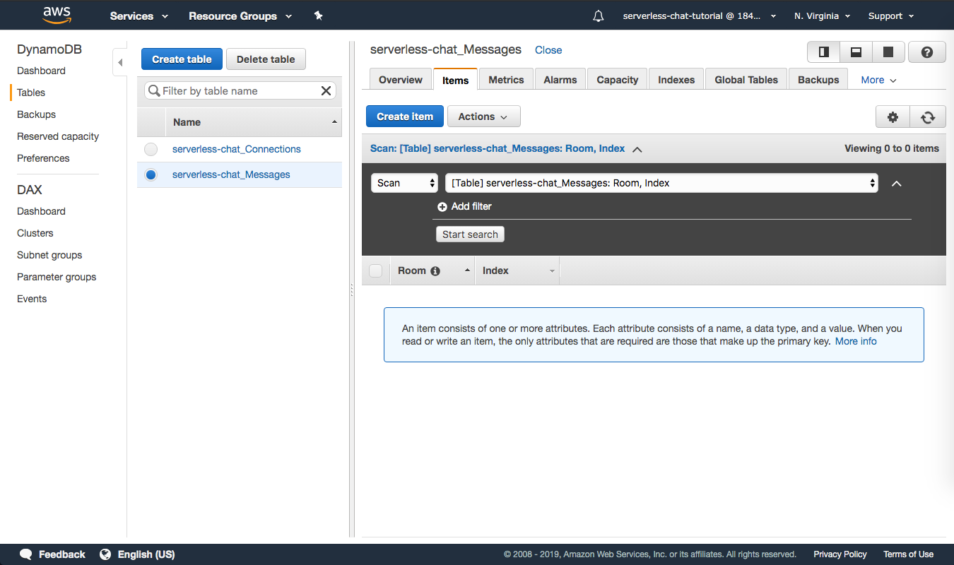Switch to side-by-side split layout
Image resolution: width=954 pixels, height=565 pixels.
(824, 52)
